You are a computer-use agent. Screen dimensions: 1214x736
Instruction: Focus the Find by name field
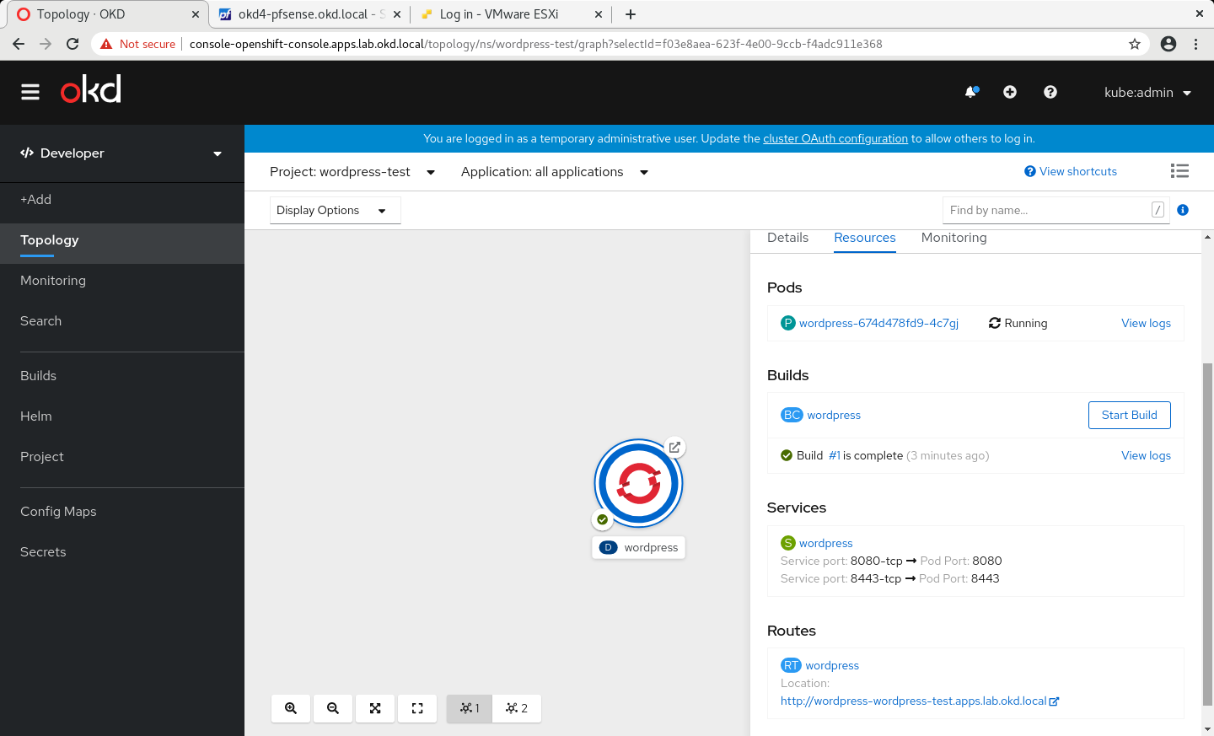(1056, 210)
